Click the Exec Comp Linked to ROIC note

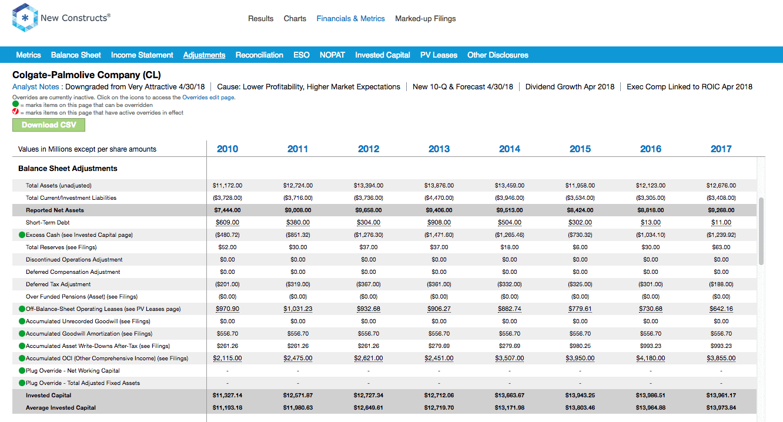[690, 87]
